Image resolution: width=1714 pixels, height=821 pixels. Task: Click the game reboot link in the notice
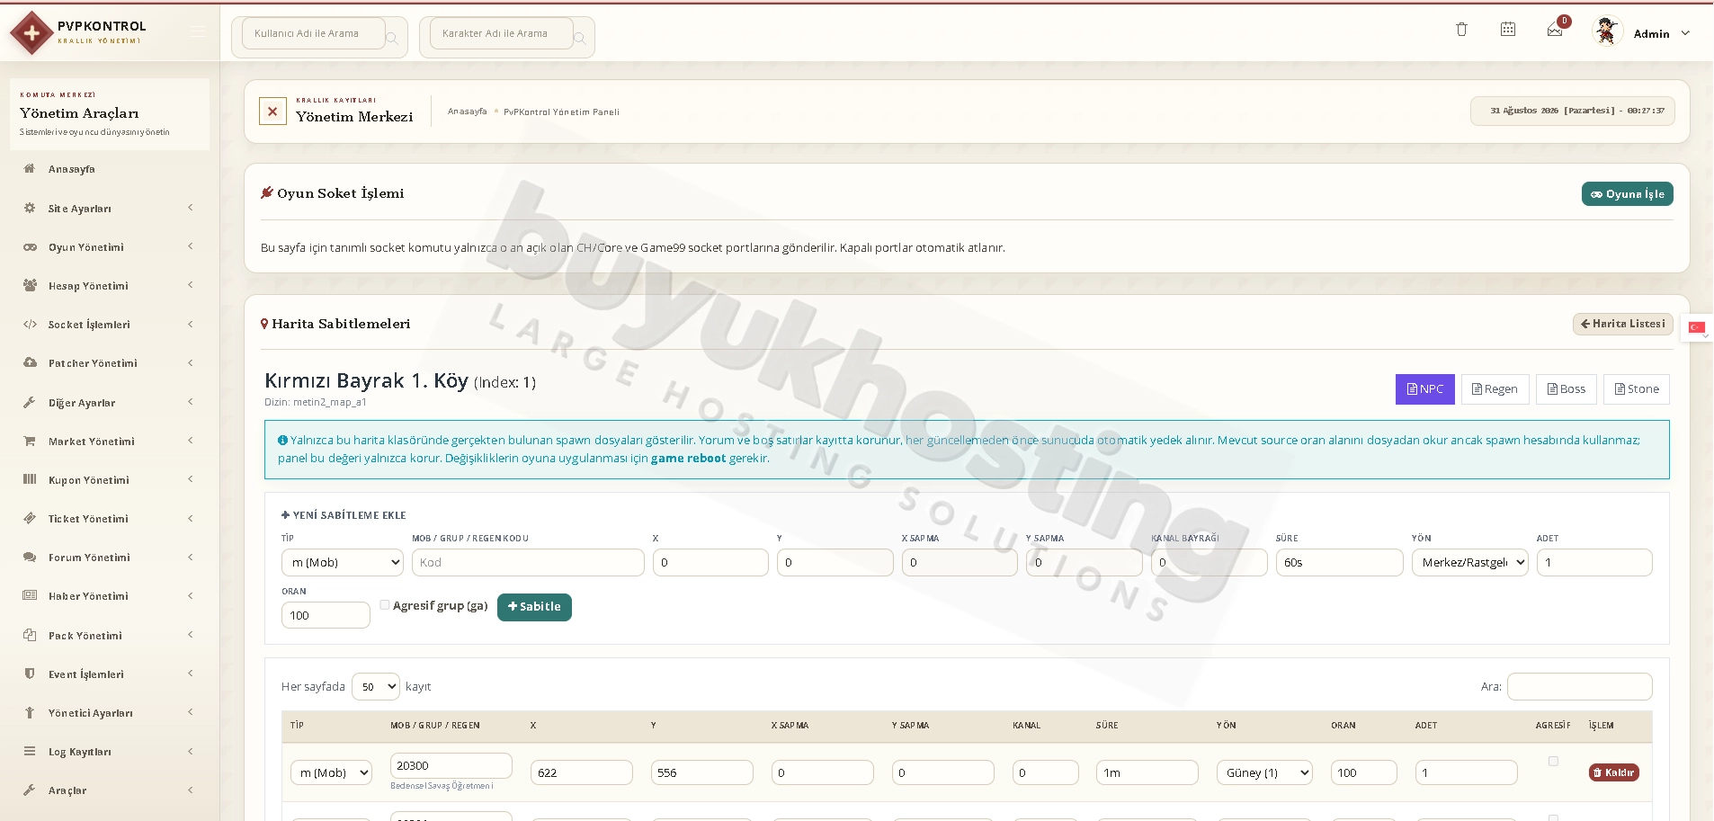coord(688,459)
